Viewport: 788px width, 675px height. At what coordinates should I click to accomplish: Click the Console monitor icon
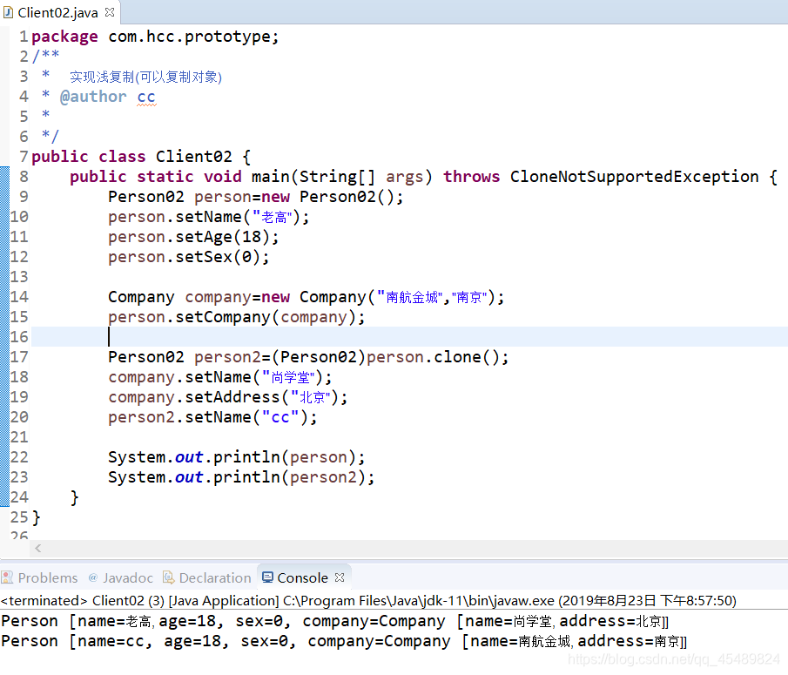point(268,577)
